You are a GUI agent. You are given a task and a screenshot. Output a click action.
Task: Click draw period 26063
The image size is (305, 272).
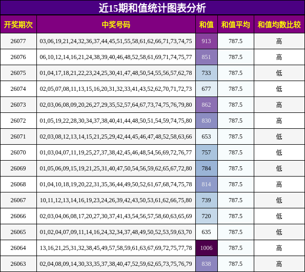click(x=18, y=264)
